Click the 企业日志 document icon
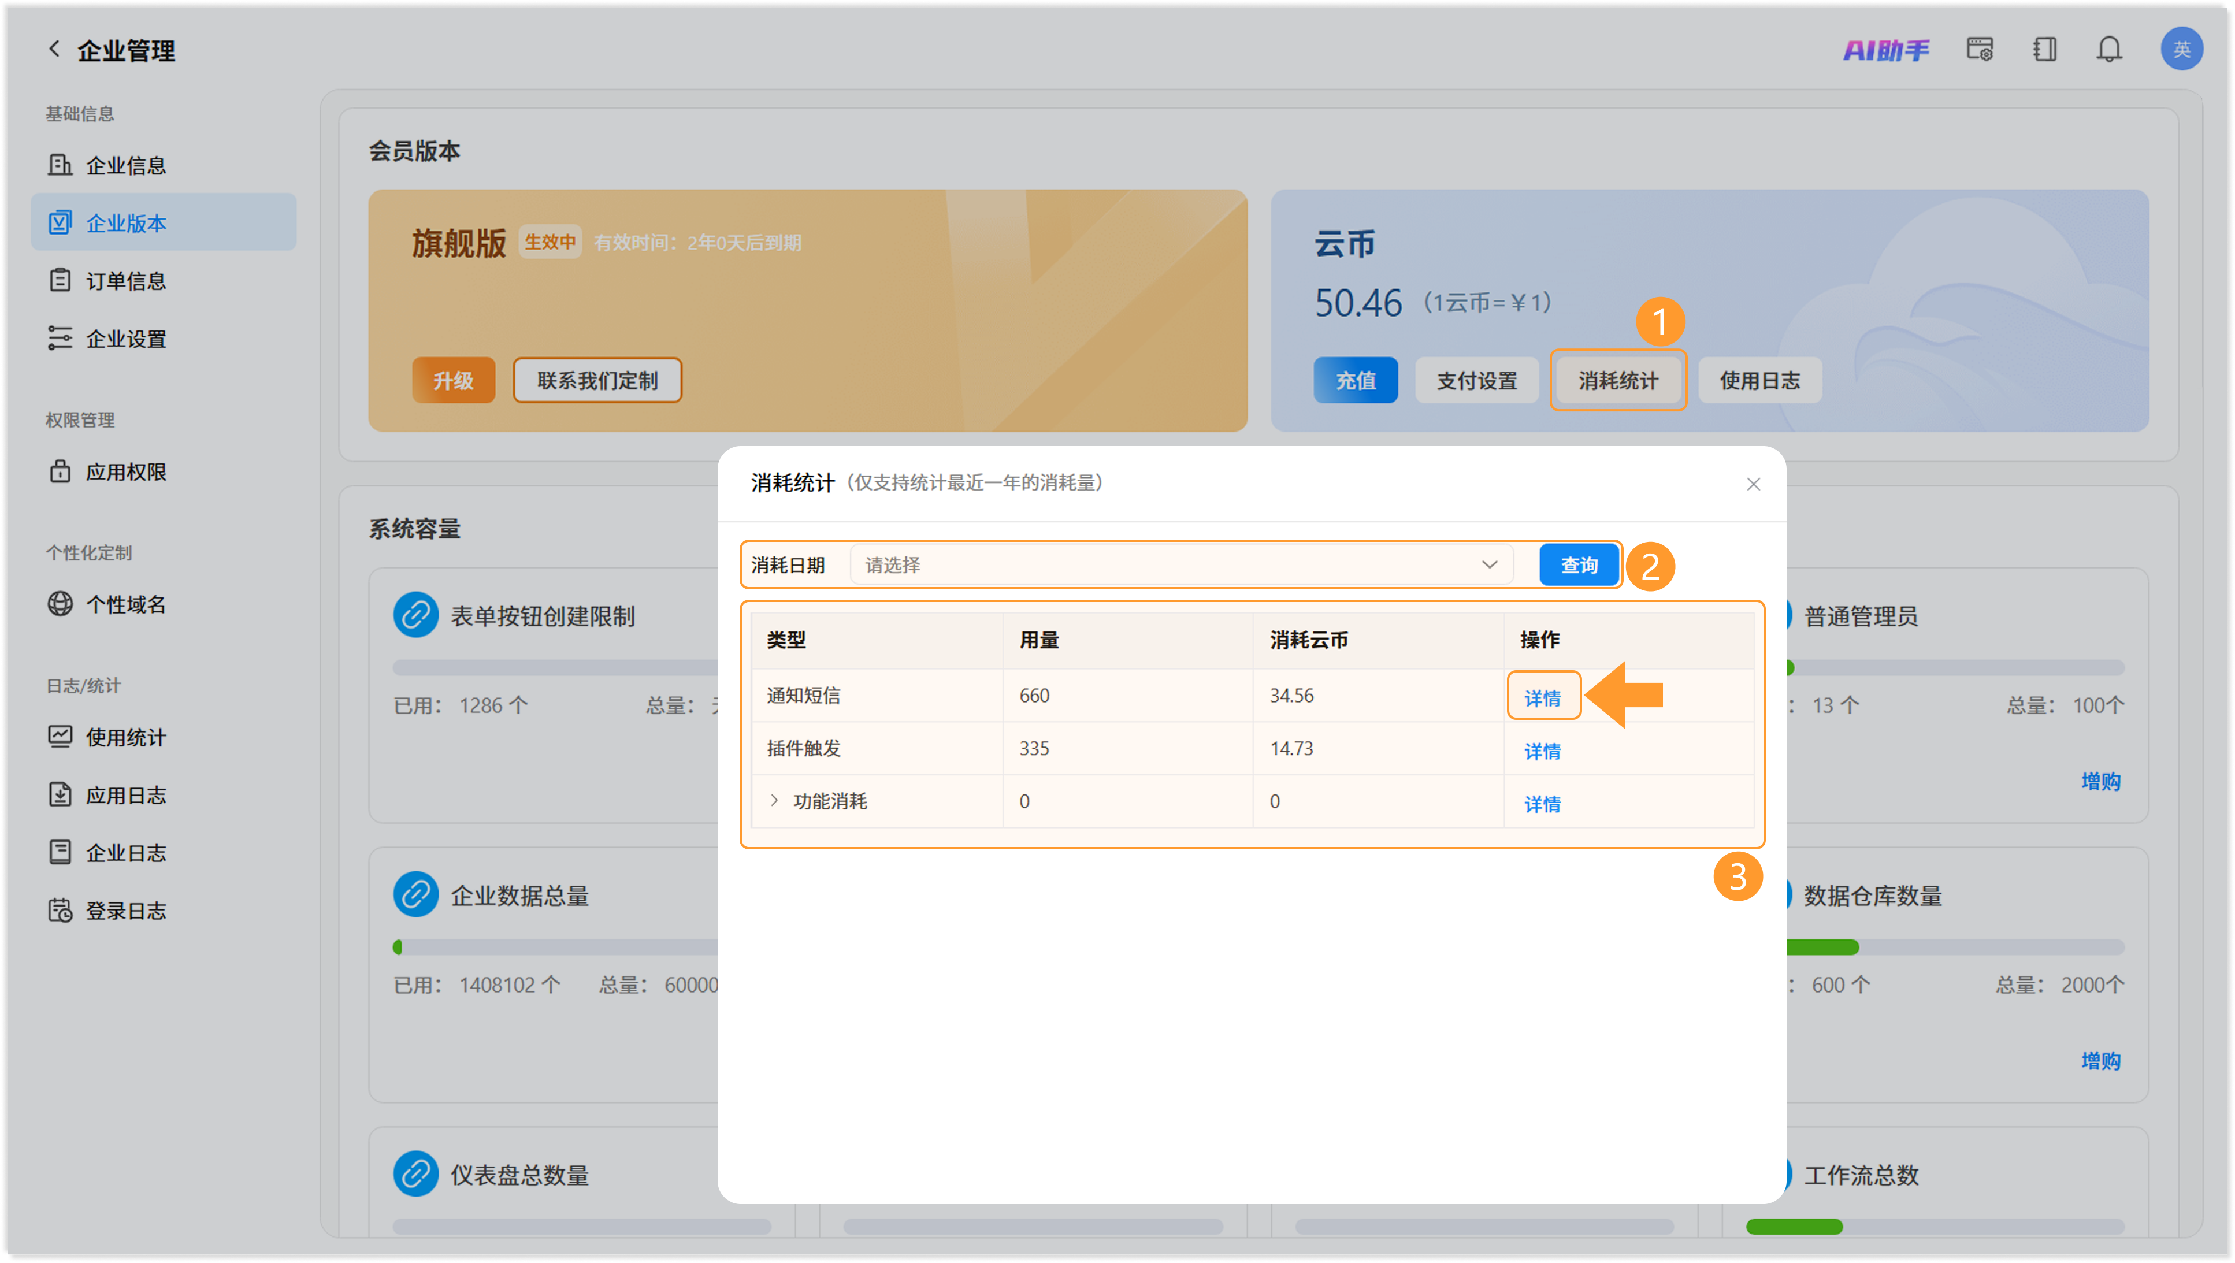Image resolution: width=2235 pixels, height=1263 pixels. [x=60, y=853]
